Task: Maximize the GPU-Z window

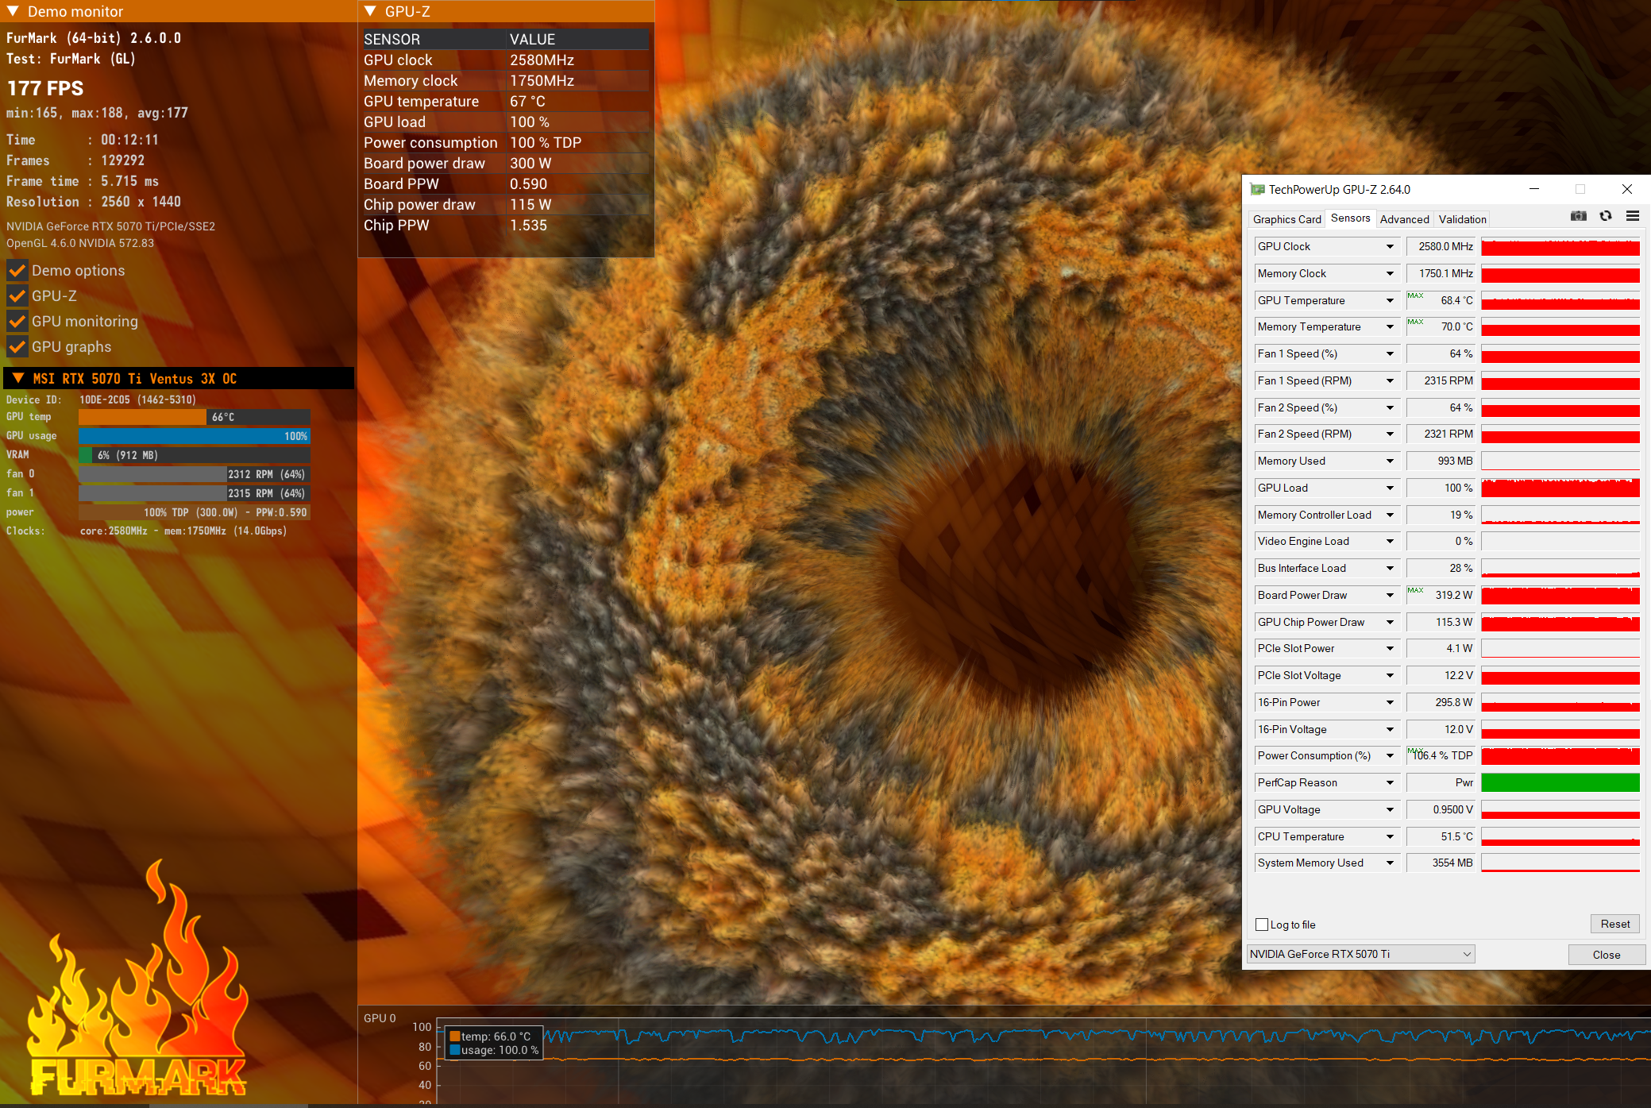Action: [x=1580, y=189]
